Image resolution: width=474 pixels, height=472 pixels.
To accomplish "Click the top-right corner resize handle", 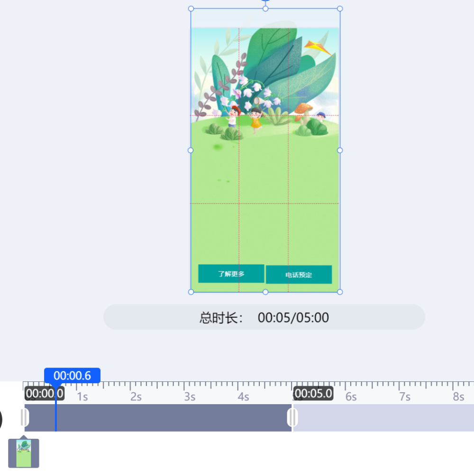I will [x=340, y=9].
